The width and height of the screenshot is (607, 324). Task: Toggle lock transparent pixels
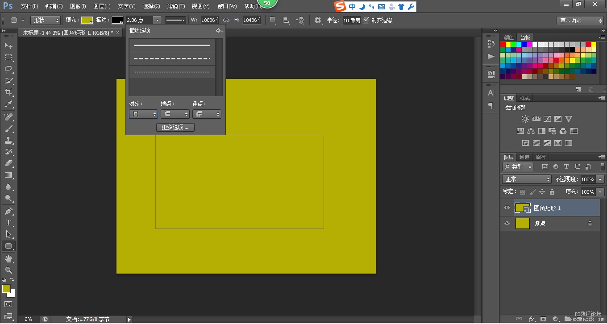click(522, 192)
